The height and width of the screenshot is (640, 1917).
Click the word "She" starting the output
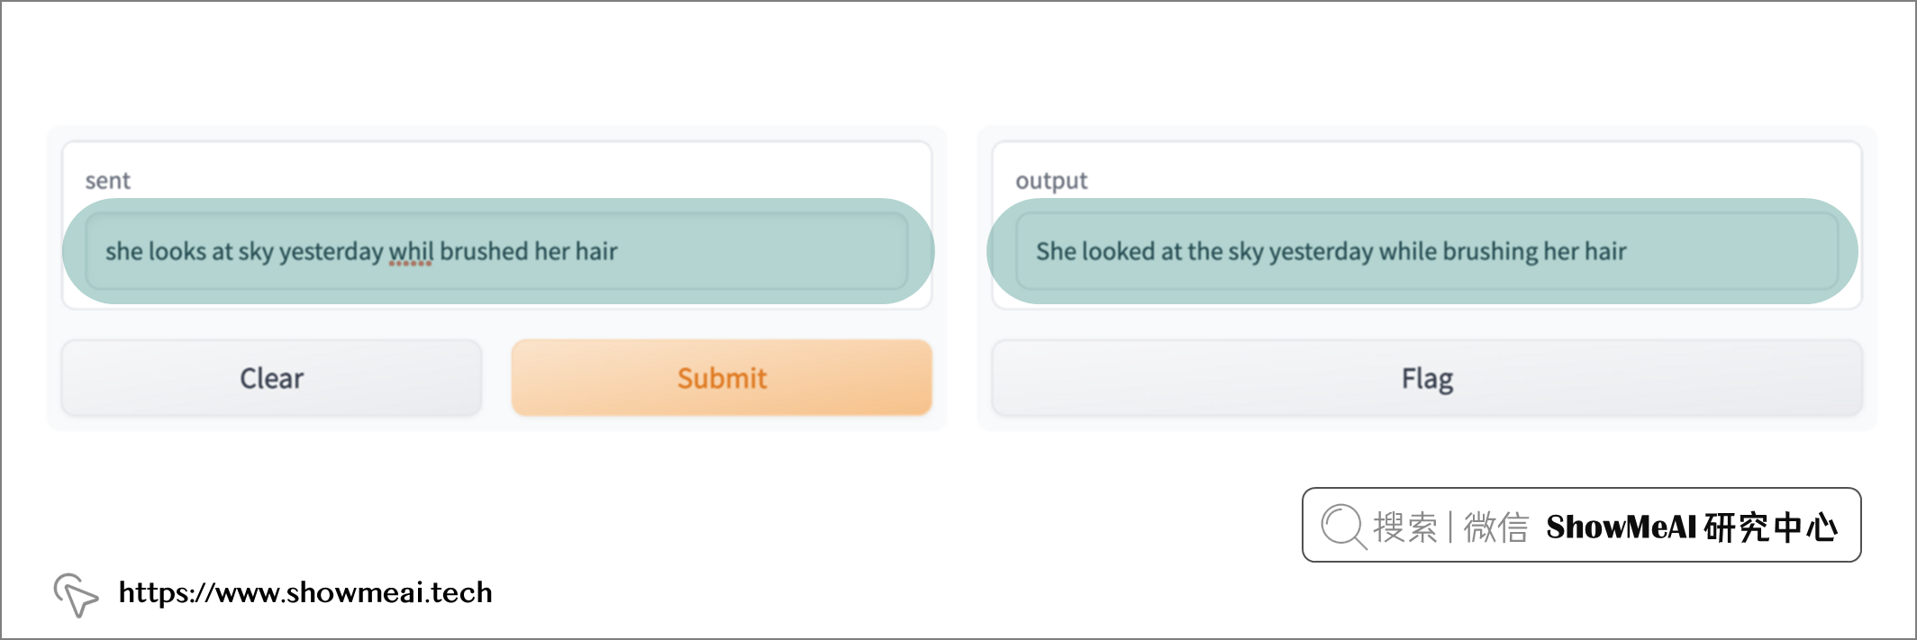tap(1056, 251)
